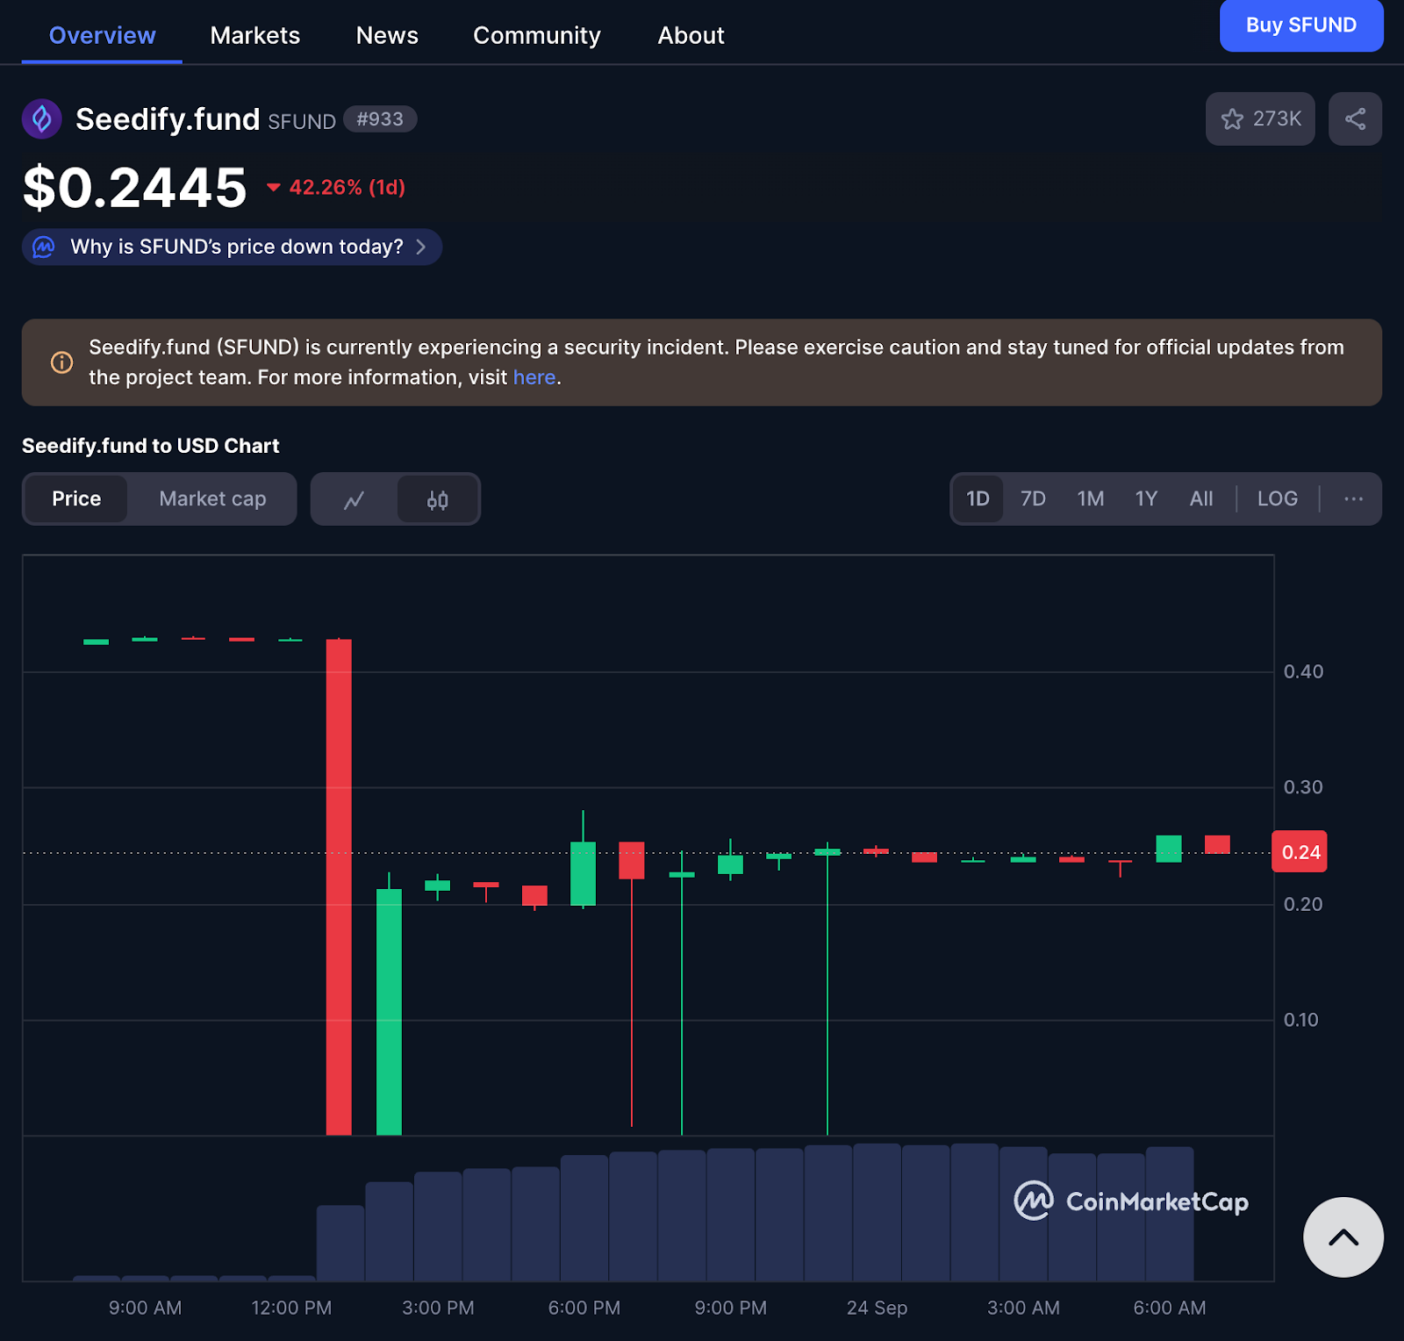1404x1341 pixels.
Task: Toggle the Price chart mode
Action: point(76,498)
